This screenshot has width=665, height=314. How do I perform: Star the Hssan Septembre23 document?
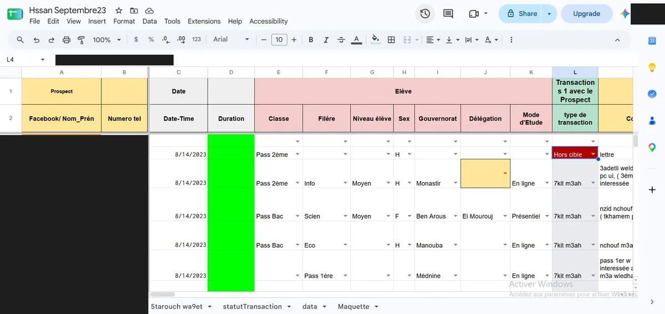pyautogui.click(x=119, y=11)
